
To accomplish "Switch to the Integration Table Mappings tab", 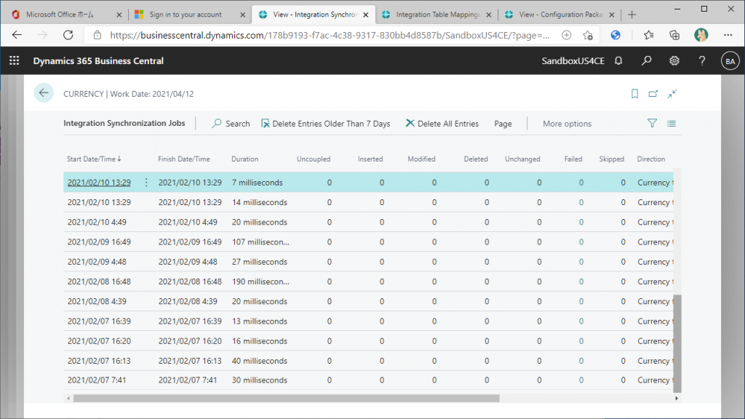I will pos(437,15).
